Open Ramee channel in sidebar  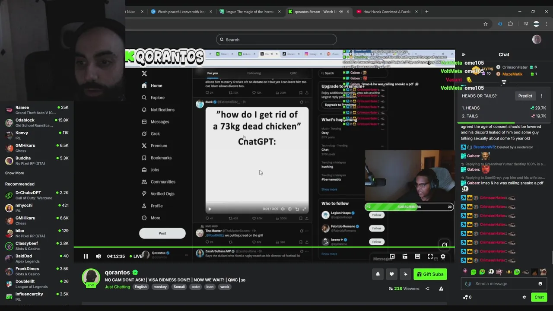click(x=37, y=110)
